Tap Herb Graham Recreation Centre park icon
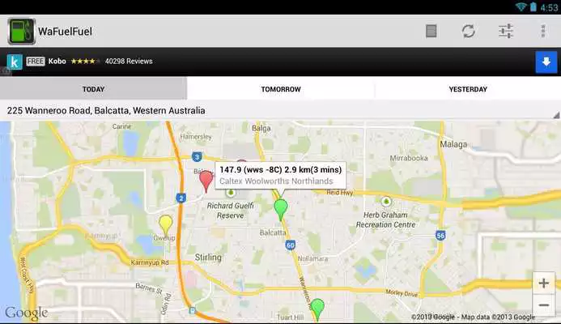Image resolution: width=561 pixels, height=324 pixels. 386,202
